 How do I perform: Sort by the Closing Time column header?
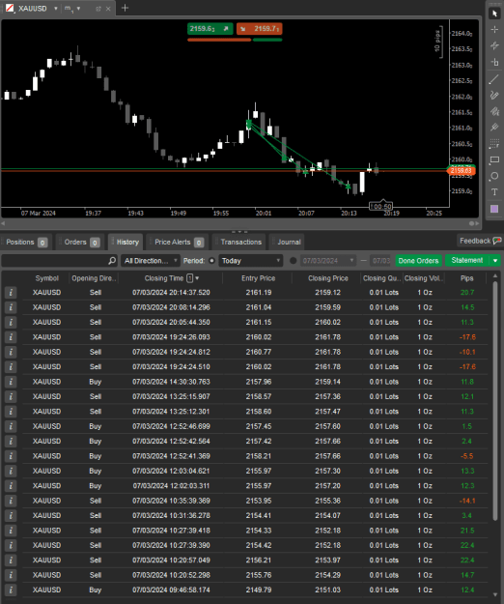point(164,278)
